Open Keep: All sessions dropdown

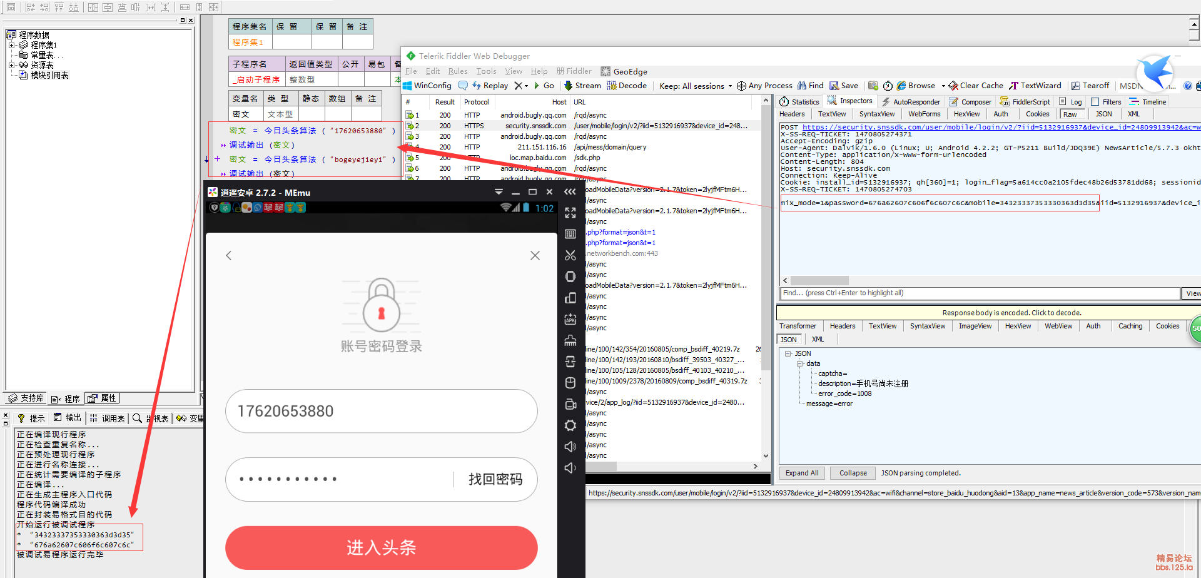click(x=695, y=86)
